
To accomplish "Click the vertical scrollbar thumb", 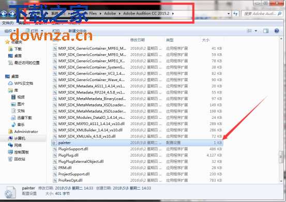I will (x=281, y=157).
